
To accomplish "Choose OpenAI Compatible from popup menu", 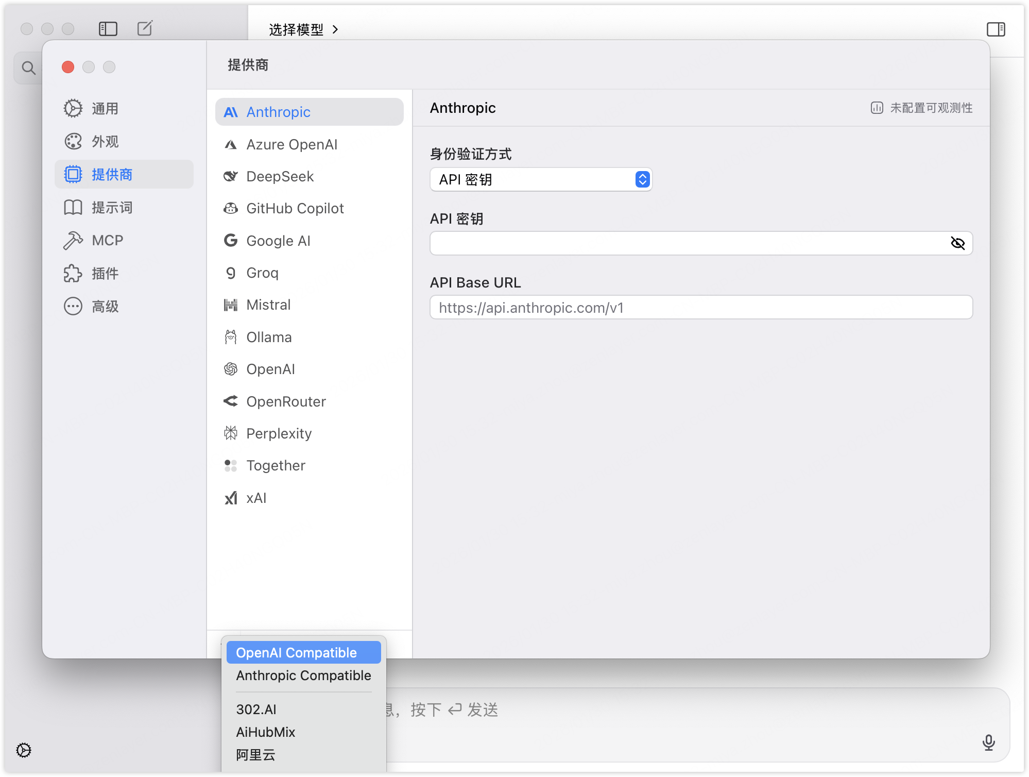I will point(303,652).
